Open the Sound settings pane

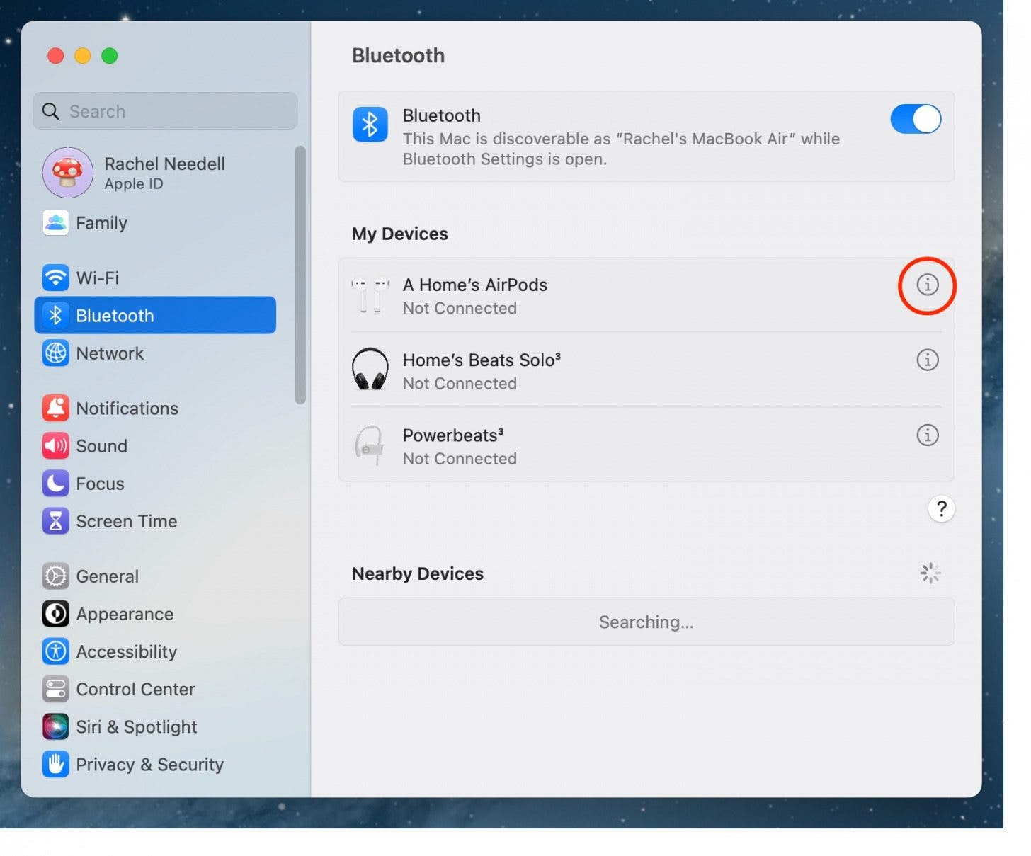tap(101, 446)
